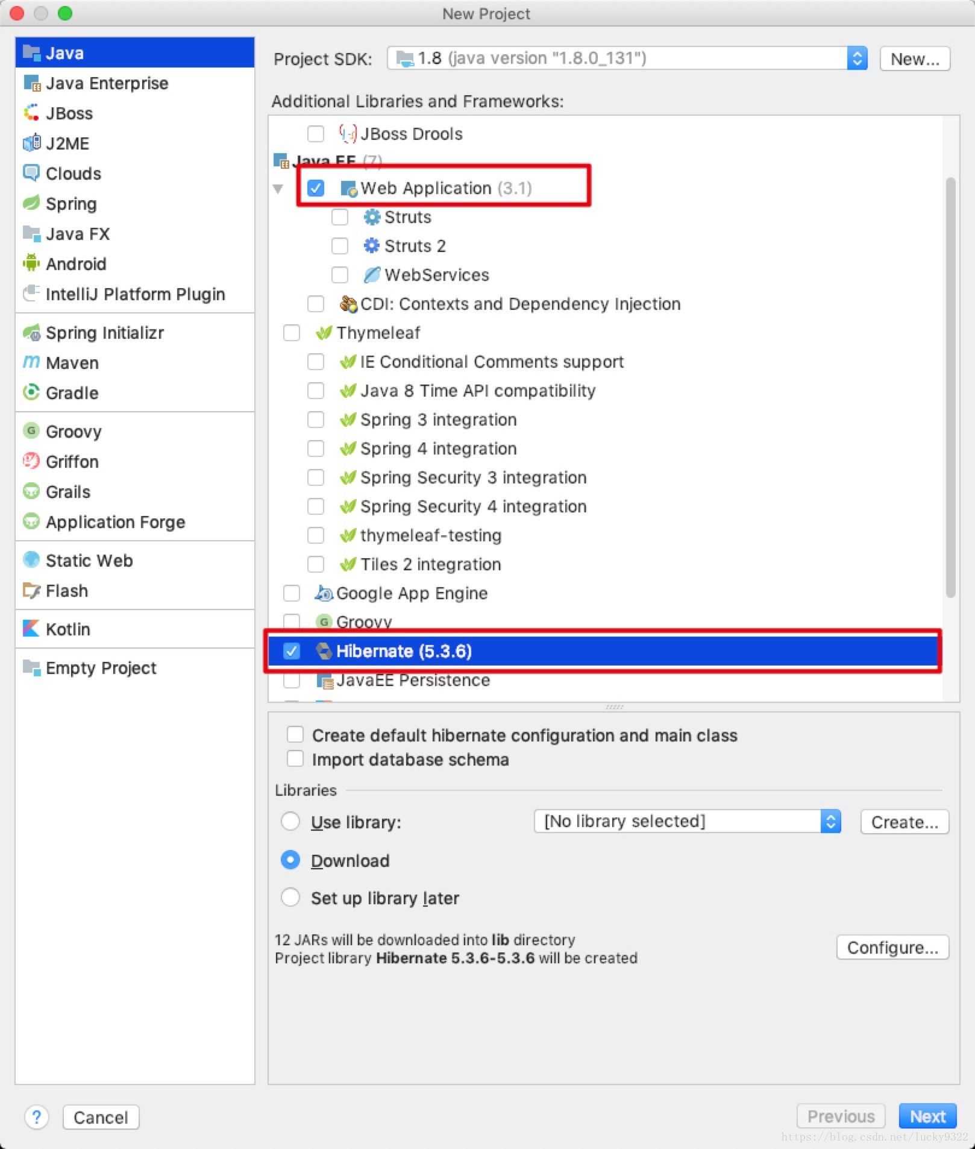Click the Grails icon

click(31, 492)
